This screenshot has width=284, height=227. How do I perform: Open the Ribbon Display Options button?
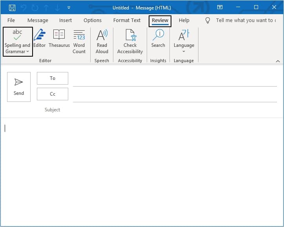click(220, 7)
